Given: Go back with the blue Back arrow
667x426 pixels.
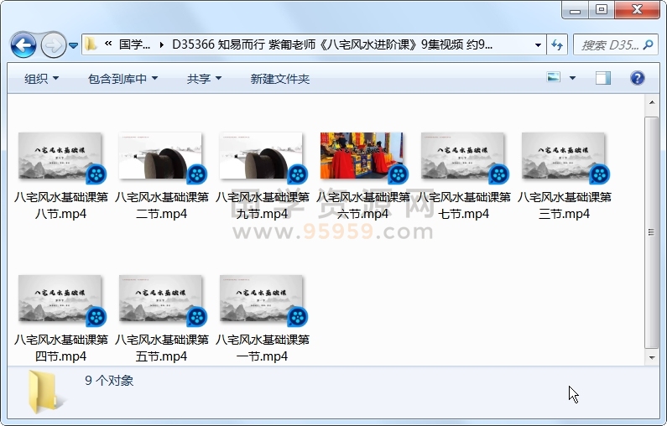Looking at the screenshot, I should (23, 44).
